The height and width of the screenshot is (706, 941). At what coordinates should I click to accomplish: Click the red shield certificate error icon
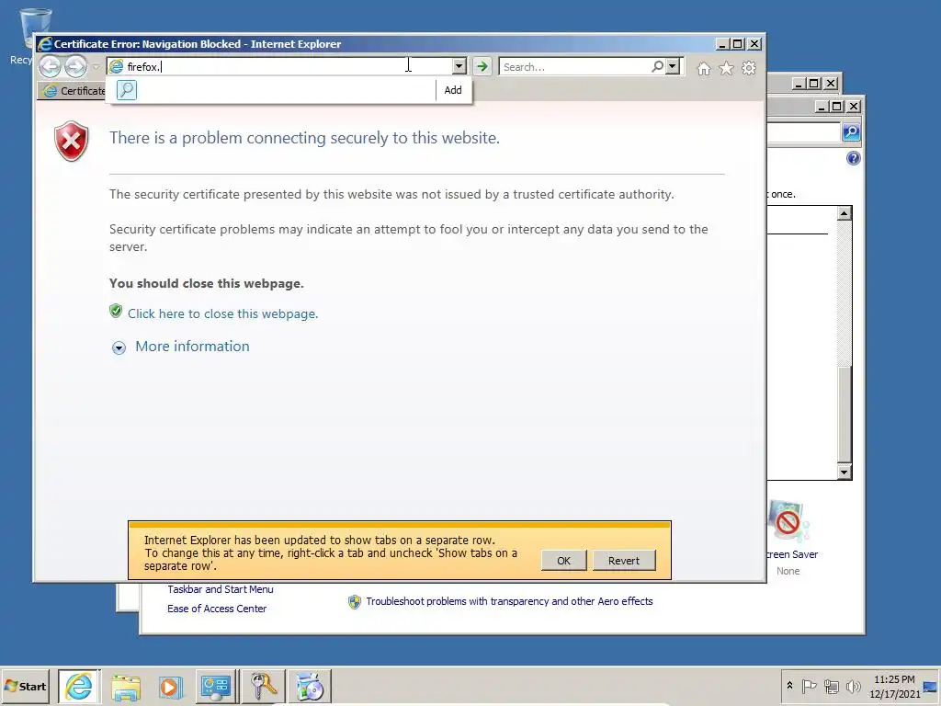point(72,141)
